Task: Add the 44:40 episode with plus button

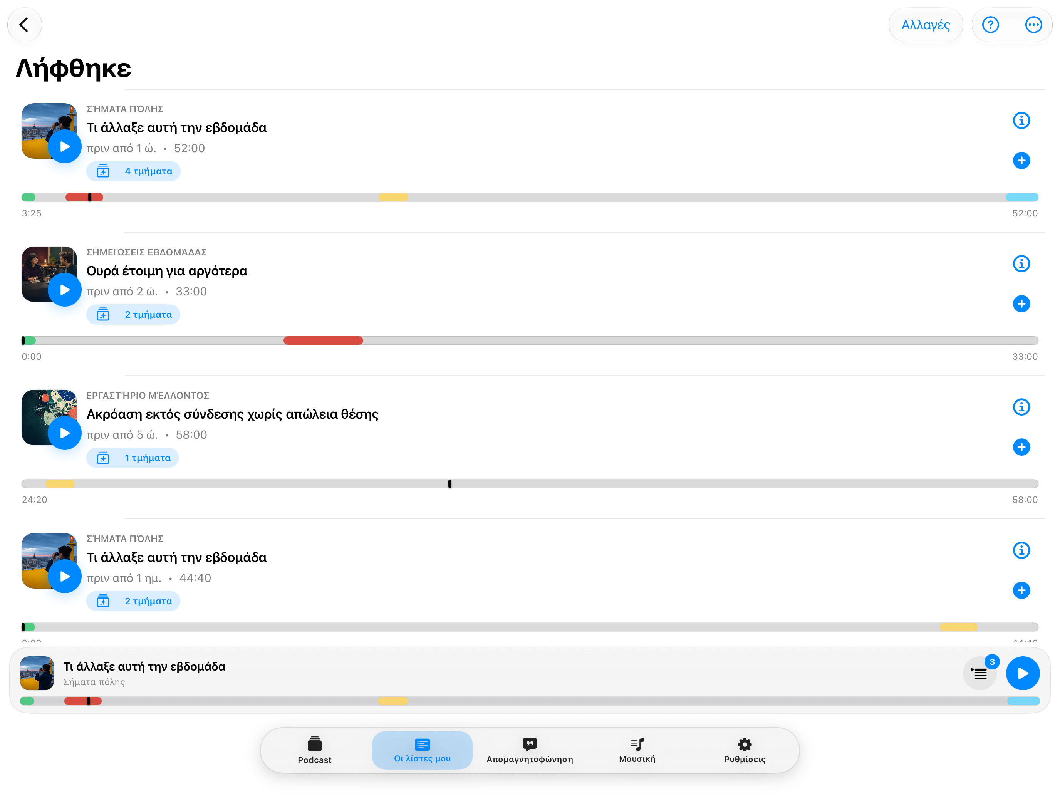Action: [x=1021, y=590]
